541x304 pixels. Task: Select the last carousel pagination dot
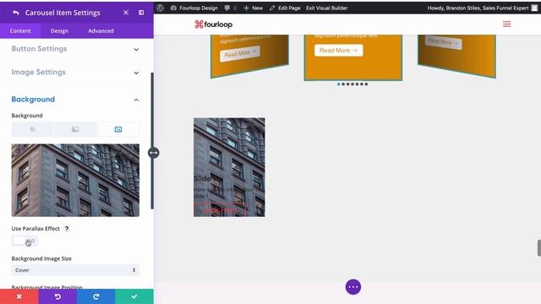pyautogui.click(x=366, y=84)
